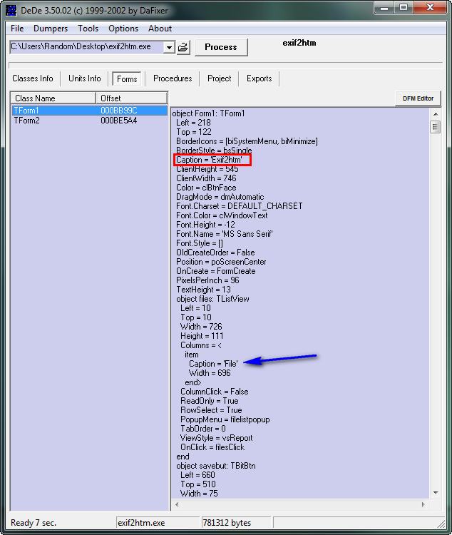Open the Dumpers menu
452x535 pixels.
[51, 29]
